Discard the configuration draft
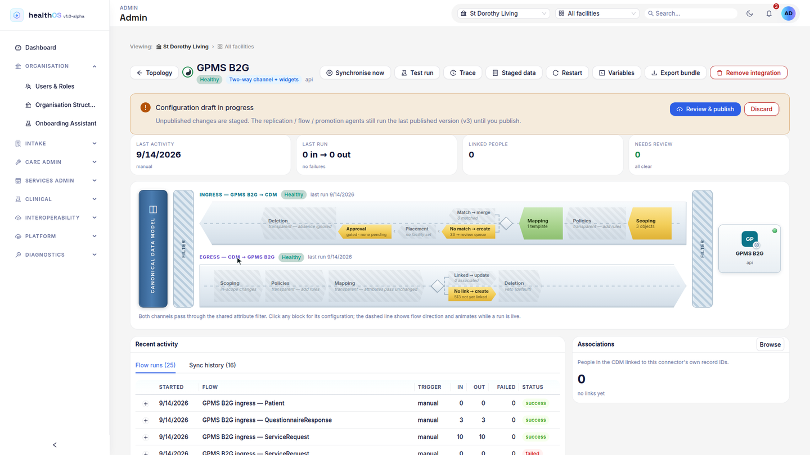810x455 pixels. click(x=761, y=109)
